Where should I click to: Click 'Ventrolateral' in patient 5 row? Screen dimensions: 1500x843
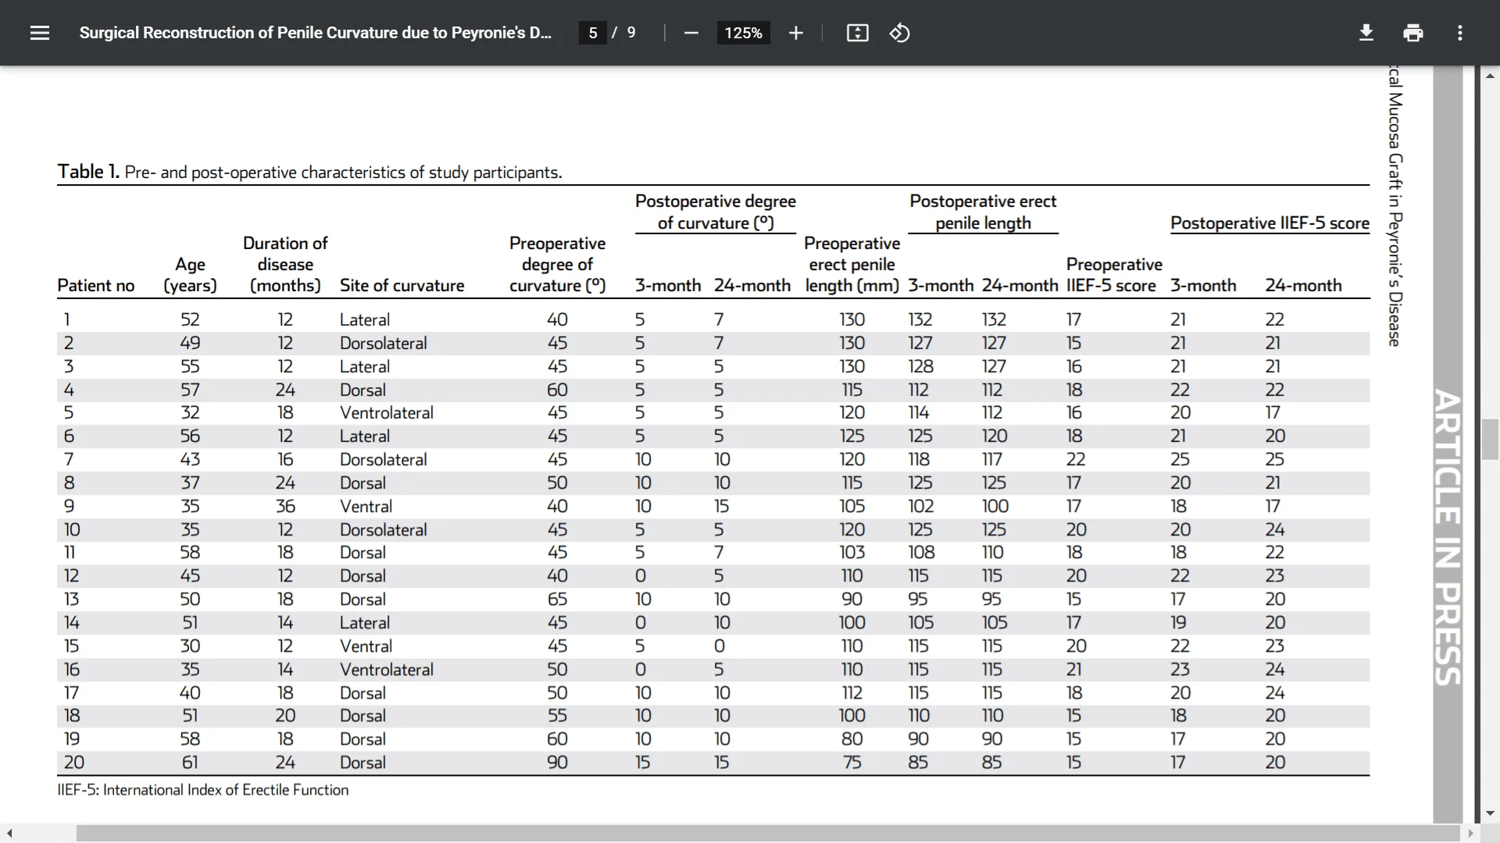pyautogui.click(x=386, y=413)
